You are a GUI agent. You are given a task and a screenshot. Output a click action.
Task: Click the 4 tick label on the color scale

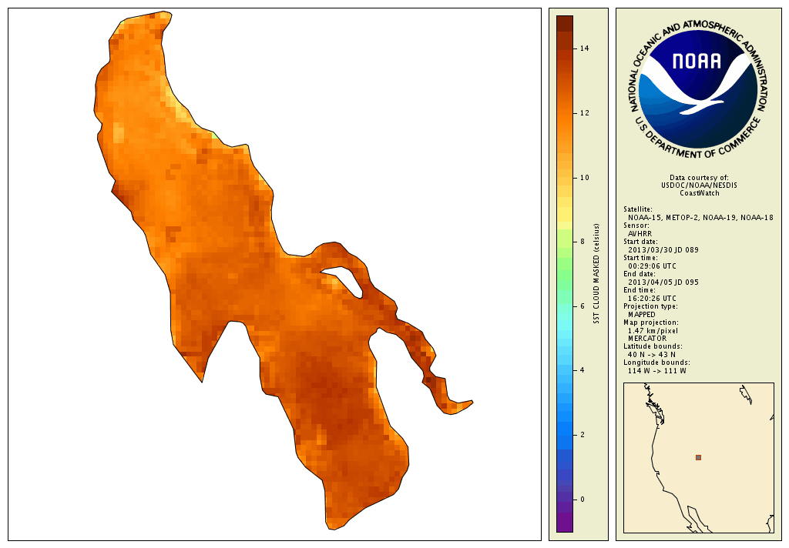click(583, 370)
